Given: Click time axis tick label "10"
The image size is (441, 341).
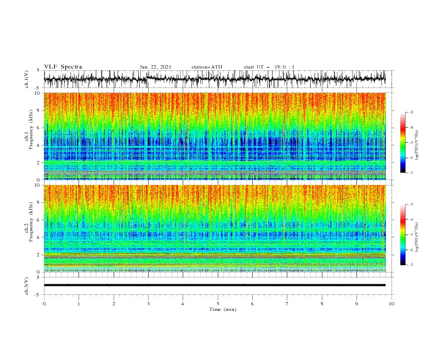Looking at the screenshot, I should click(x=391, y=304).
